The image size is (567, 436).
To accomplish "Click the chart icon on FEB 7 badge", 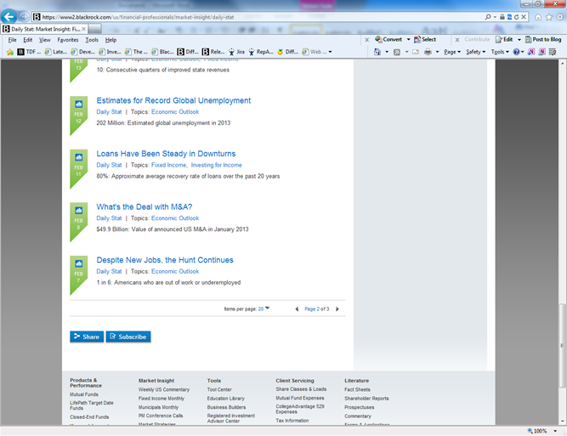I will pyautogui.click(x=78, y=264).
